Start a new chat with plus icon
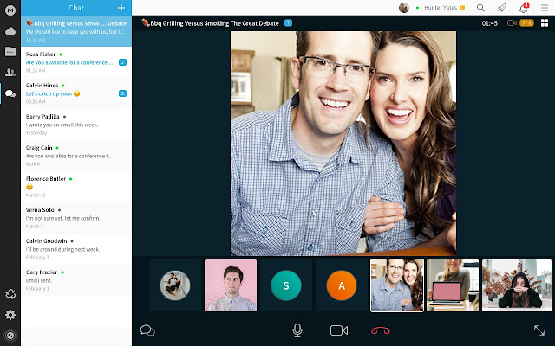 [x=121, y=8]
